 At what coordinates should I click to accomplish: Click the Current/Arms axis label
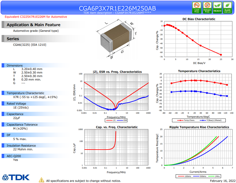tap(198, 172)
